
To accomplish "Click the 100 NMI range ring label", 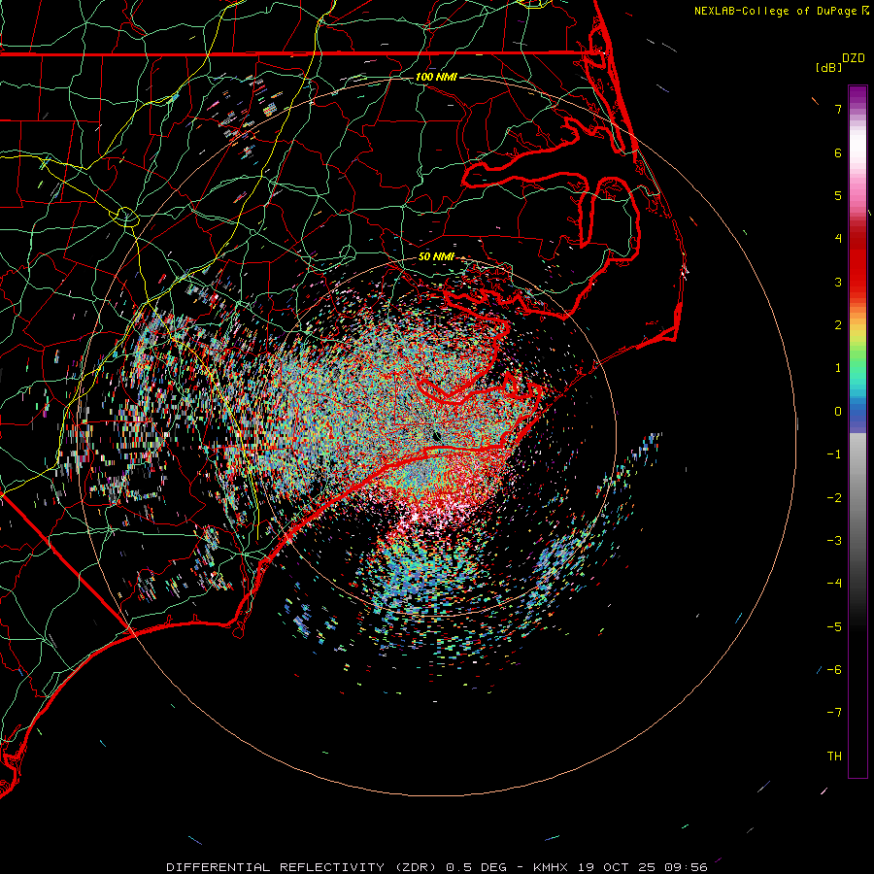I will (x=436, y=77).
